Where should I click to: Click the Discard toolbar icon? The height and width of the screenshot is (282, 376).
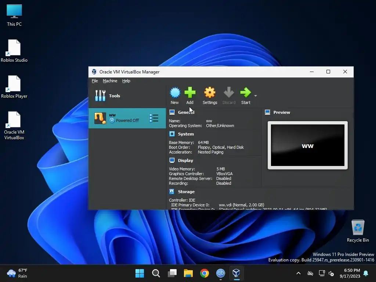[x=229, y=93]
